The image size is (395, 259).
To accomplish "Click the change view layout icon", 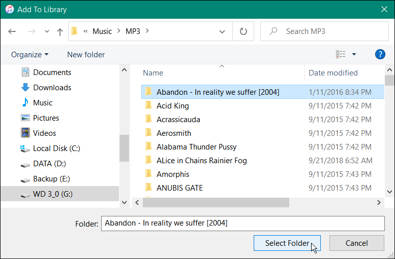I will [x=341, y=54].
